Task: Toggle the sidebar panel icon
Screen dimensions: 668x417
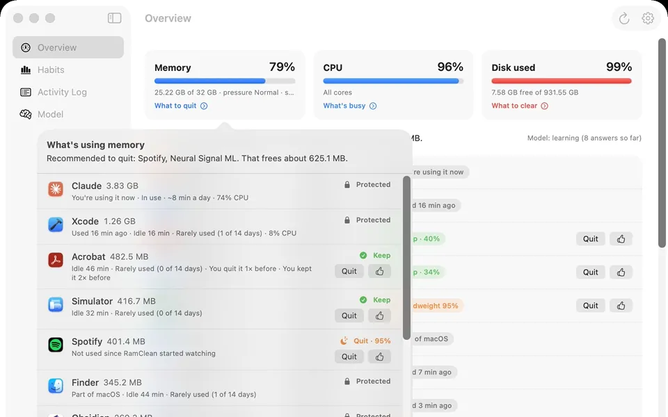Action: coord(114,18)
